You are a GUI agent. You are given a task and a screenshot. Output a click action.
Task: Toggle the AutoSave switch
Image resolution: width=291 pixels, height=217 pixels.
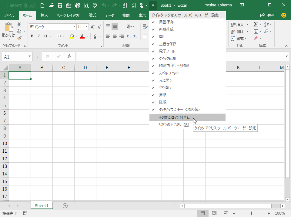pyautogui.click(x=30, y=5)
